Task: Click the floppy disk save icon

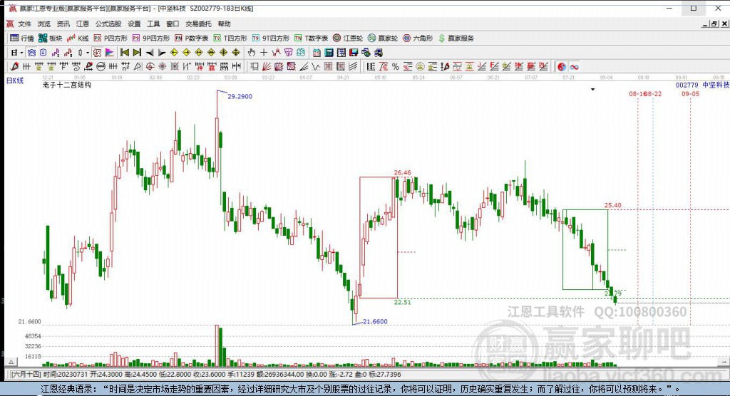Action: coord(354,53)
